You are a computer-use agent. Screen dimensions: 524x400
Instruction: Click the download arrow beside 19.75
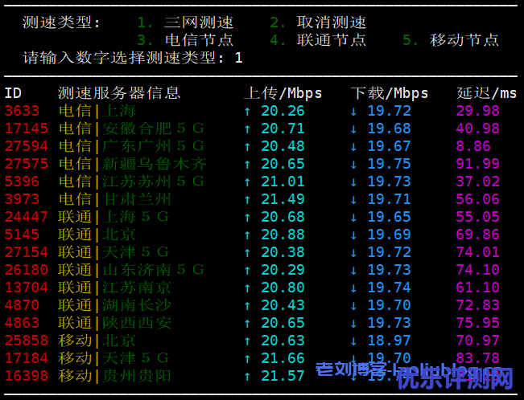[353, 164]
